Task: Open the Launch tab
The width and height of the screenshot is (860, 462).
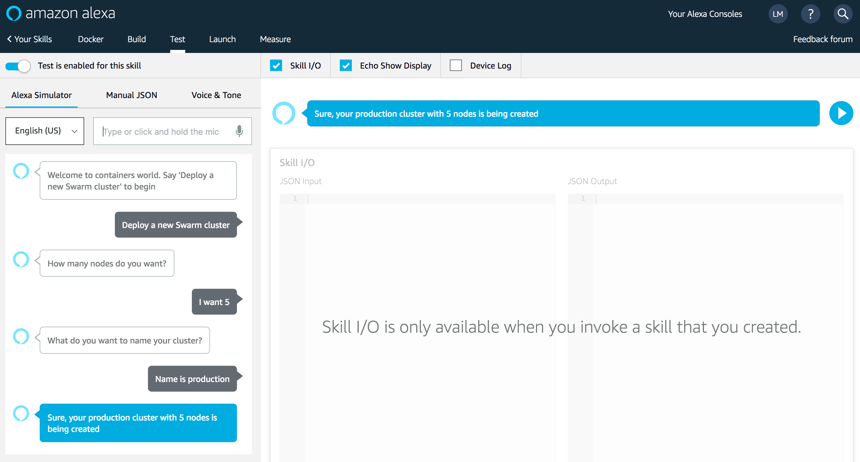Action: [x=222, y=39]
